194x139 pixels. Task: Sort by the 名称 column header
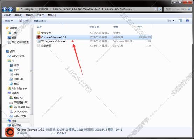click(x=40, y=27)
